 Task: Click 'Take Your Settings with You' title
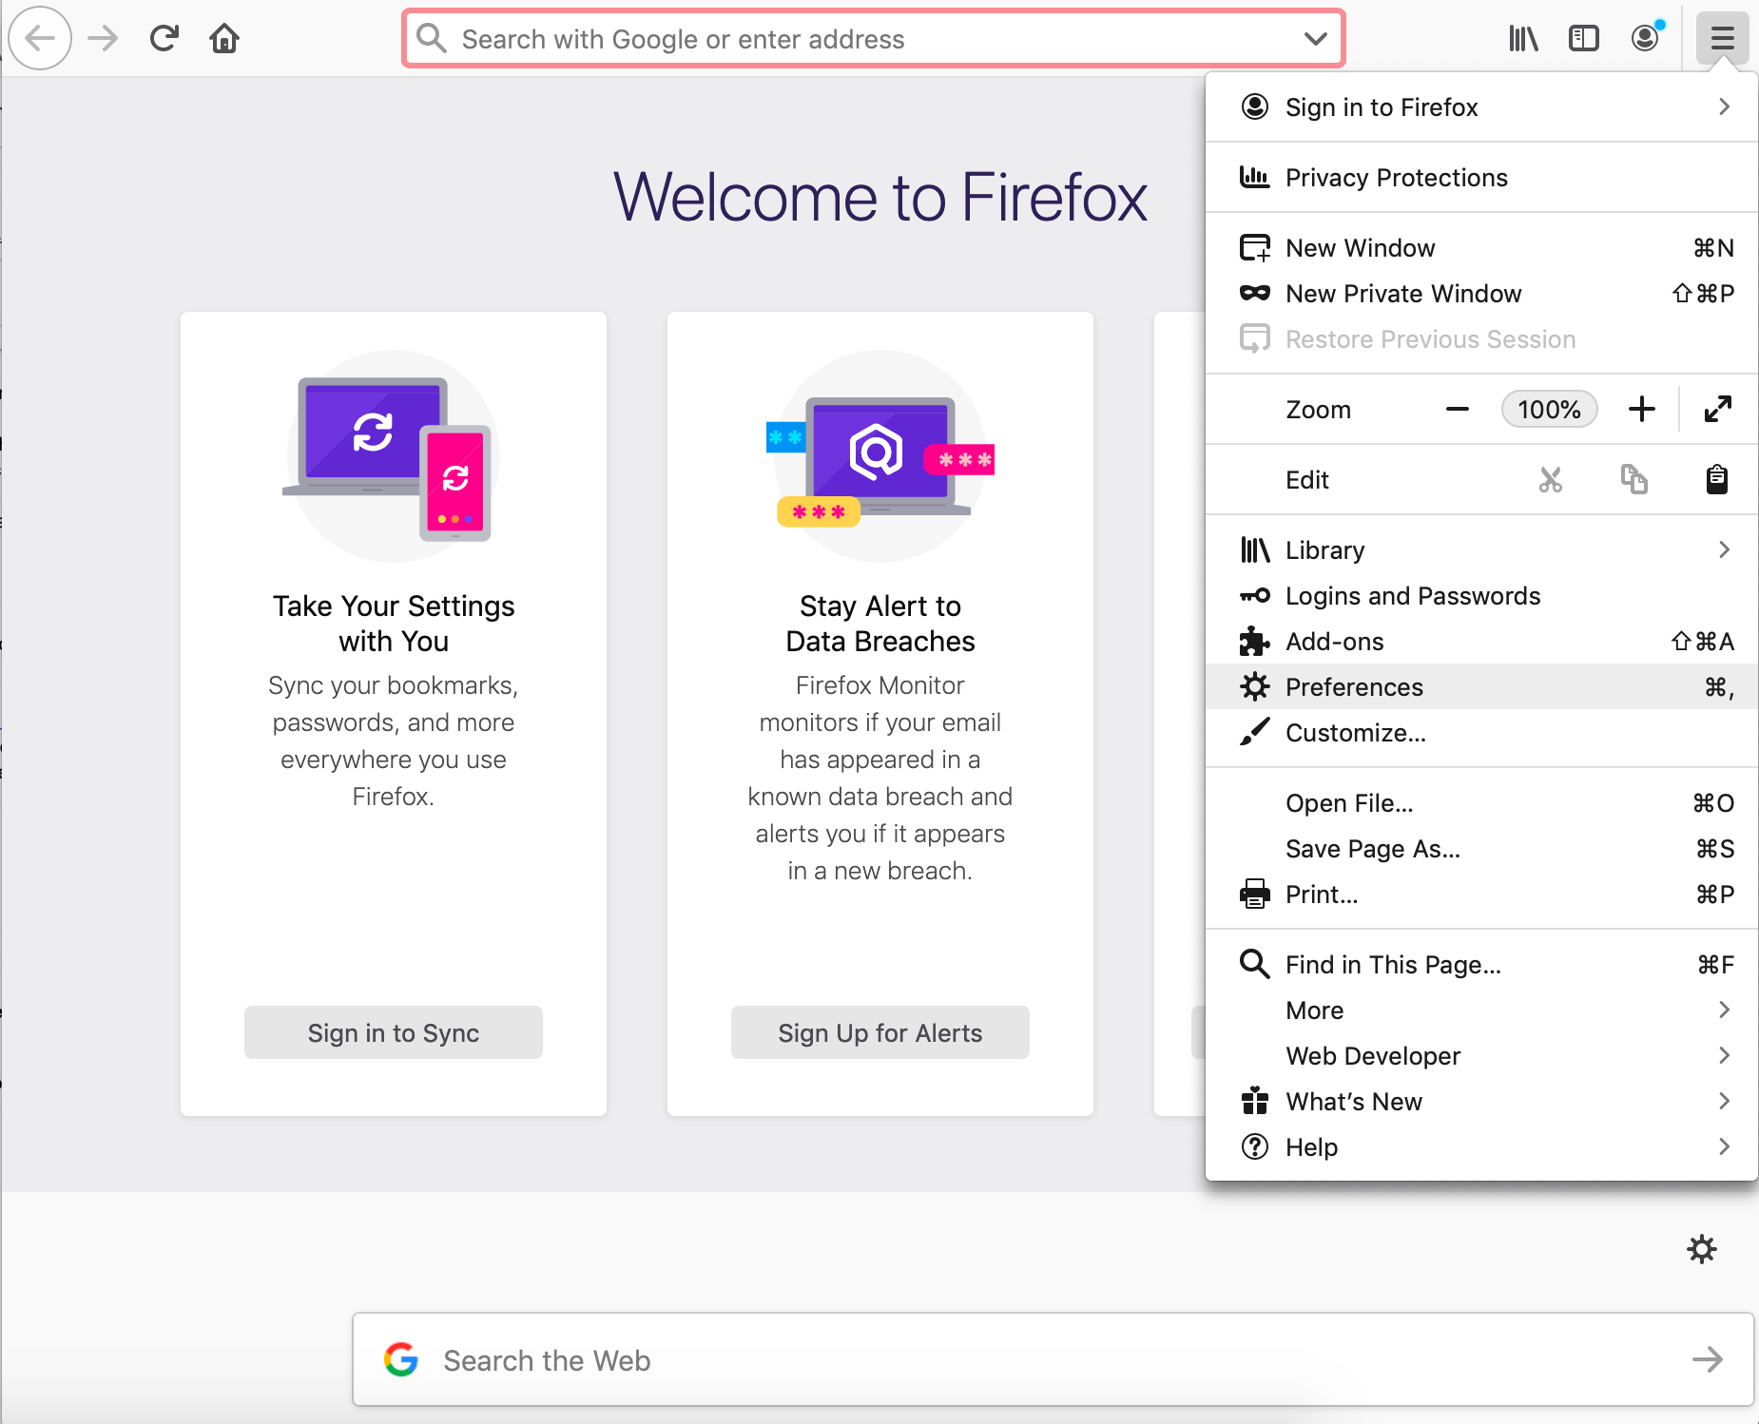click(x=394, y=624)
